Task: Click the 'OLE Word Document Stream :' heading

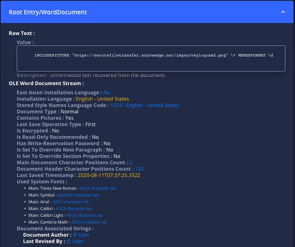Action: tap(46, 83)
